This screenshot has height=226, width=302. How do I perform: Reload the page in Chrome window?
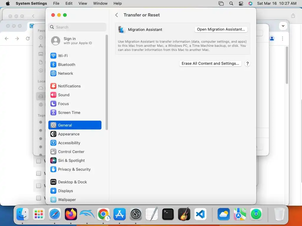28,39
